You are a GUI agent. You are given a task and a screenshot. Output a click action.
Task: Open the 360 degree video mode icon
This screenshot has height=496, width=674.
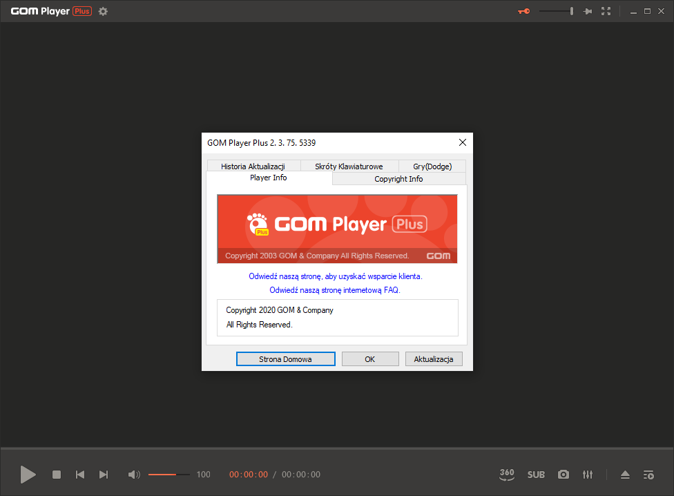(507, 475)
